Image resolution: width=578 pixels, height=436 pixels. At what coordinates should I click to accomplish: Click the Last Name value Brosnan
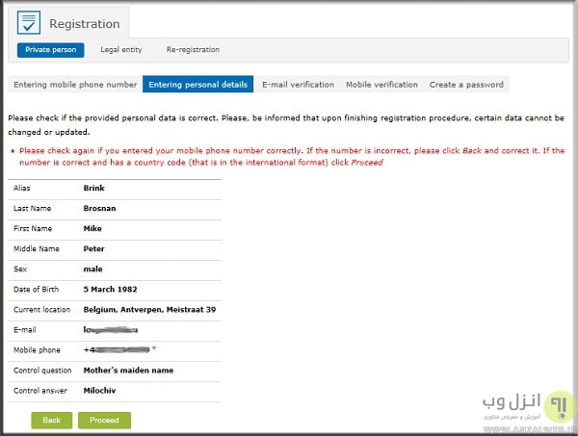(x=99, y=209)
